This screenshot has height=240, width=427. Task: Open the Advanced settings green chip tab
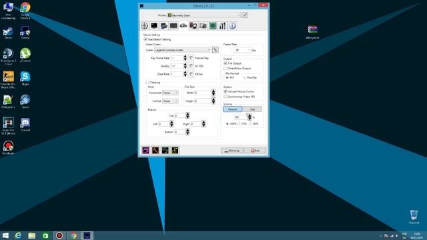coord(213,26)
